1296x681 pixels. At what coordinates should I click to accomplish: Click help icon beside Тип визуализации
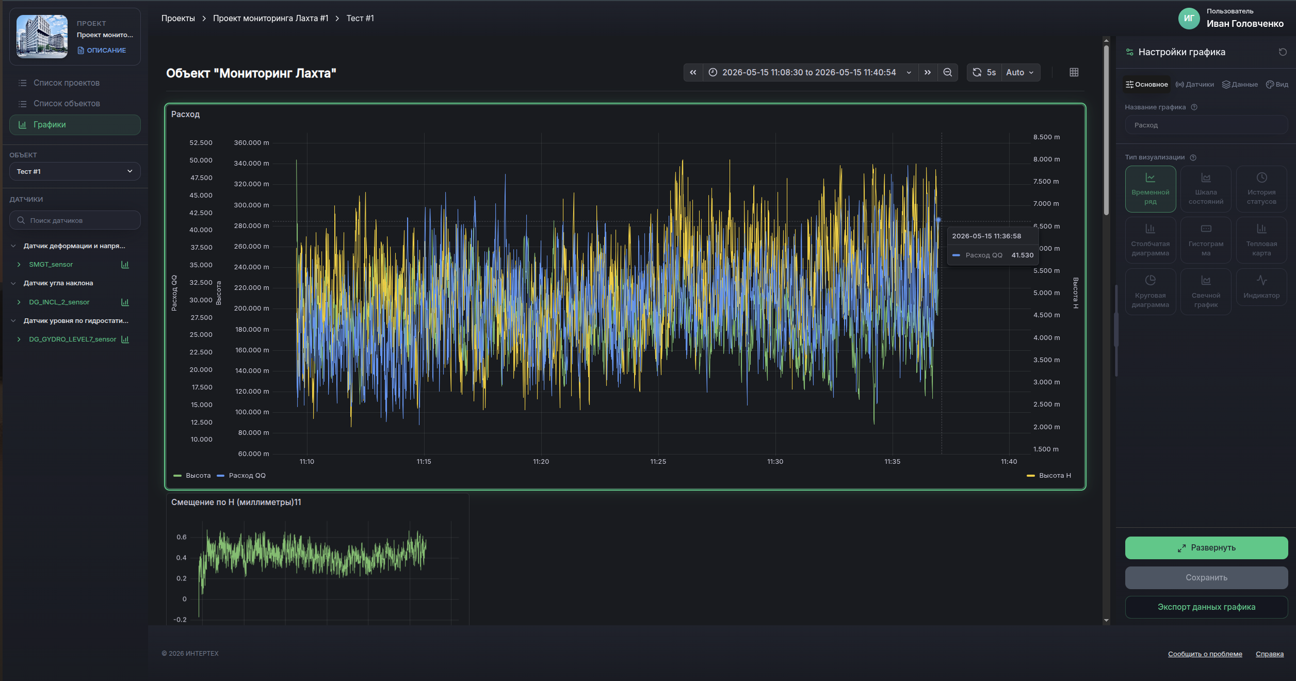[x=1193, y=157]
